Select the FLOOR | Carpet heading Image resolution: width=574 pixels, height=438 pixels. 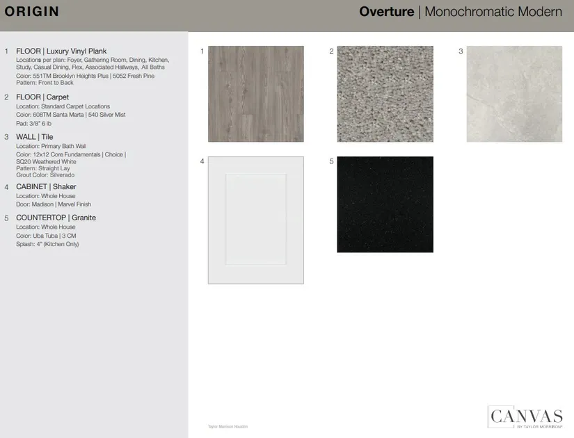click(x=42, y=97)
